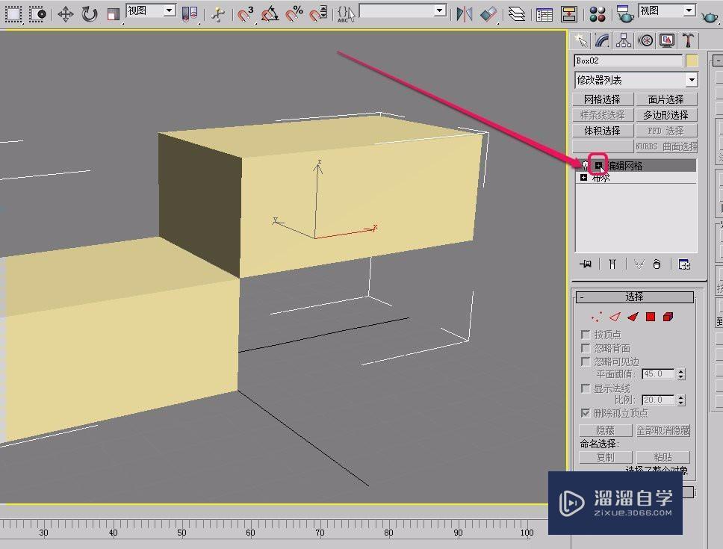This screenshot has height=549, width=723.
Task: Click the Pin Stack icon
Action: (586, 264)
